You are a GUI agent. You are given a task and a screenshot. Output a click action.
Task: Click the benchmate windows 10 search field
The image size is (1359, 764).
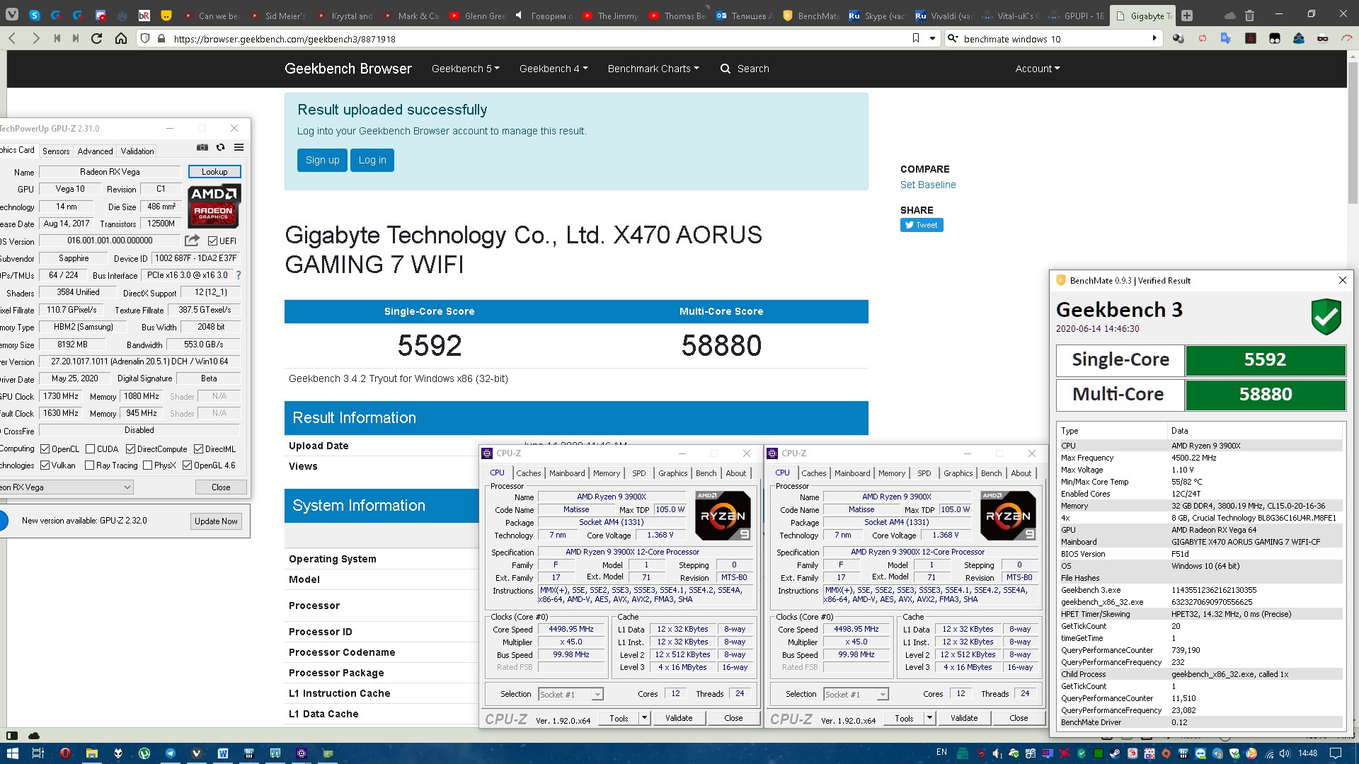pos(1055,39)
